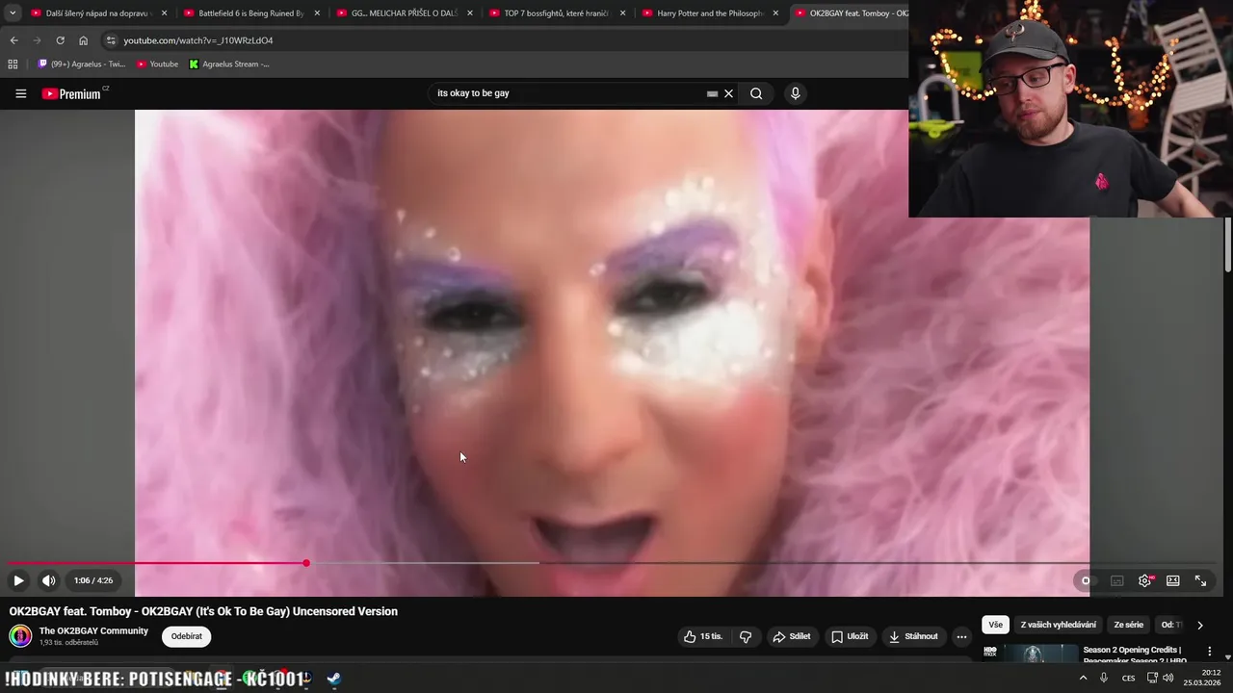This screenshot has height=693, width=1233.
Task: Mute the video volume speaker
Action: (48, 580)
